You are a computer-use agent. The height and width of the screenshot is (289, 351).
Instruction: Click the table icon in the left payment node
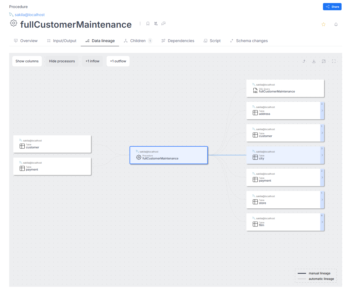click(22, 168)
